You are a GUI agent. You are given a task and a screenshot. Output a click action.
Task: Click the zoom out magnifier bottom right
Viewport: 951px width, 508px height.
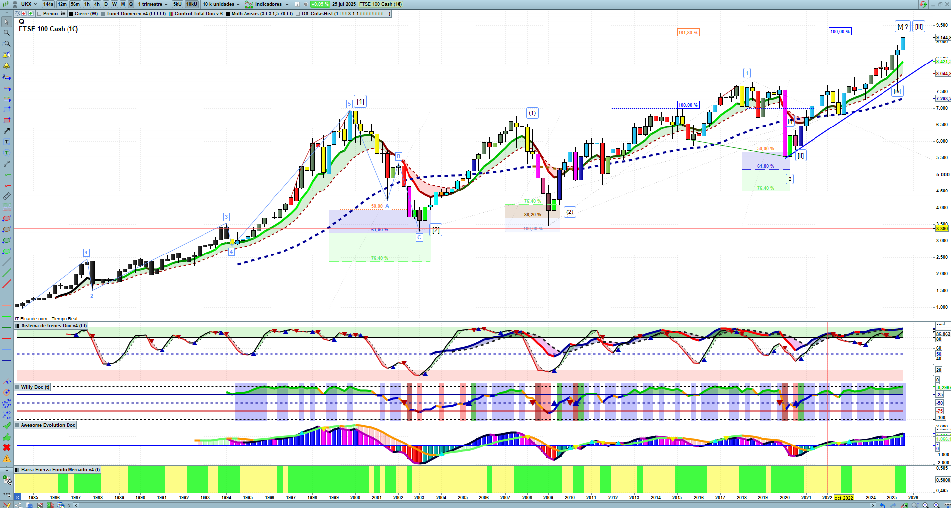[925, 505]
